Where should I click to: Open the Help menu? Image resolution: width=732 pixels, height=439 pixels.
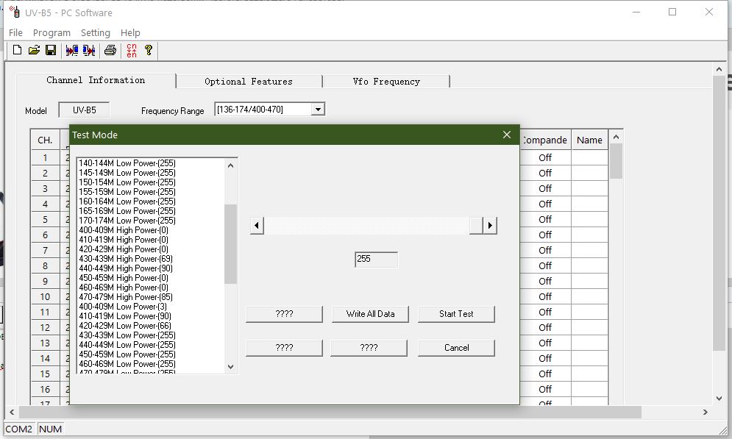[x=130, y=32]
